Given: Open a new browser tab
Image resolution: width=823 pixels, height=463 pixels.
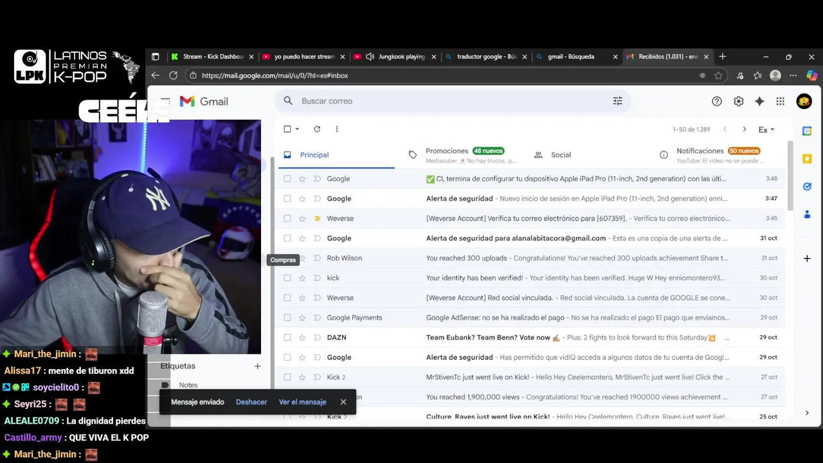Looking at the screenshot, I should (723, 57).
